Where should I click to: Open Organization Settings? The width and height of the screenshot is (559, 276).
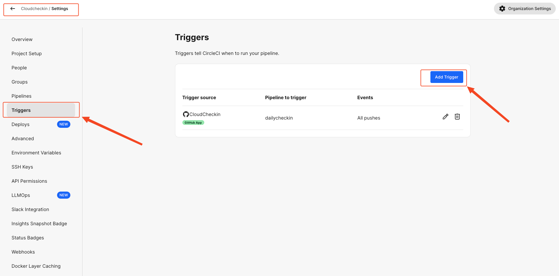[525, 9]
